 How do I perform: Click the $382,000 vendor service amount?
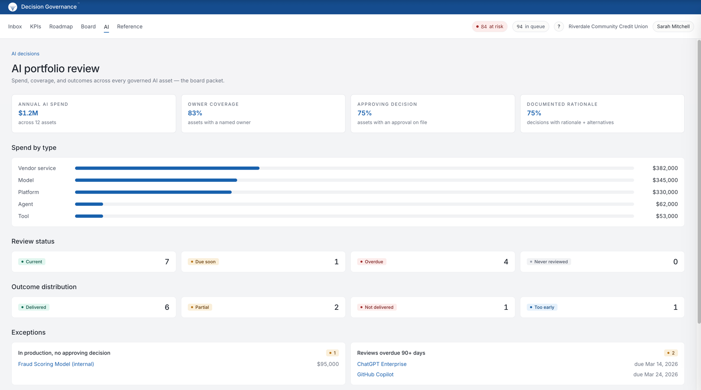pos(665,168)
